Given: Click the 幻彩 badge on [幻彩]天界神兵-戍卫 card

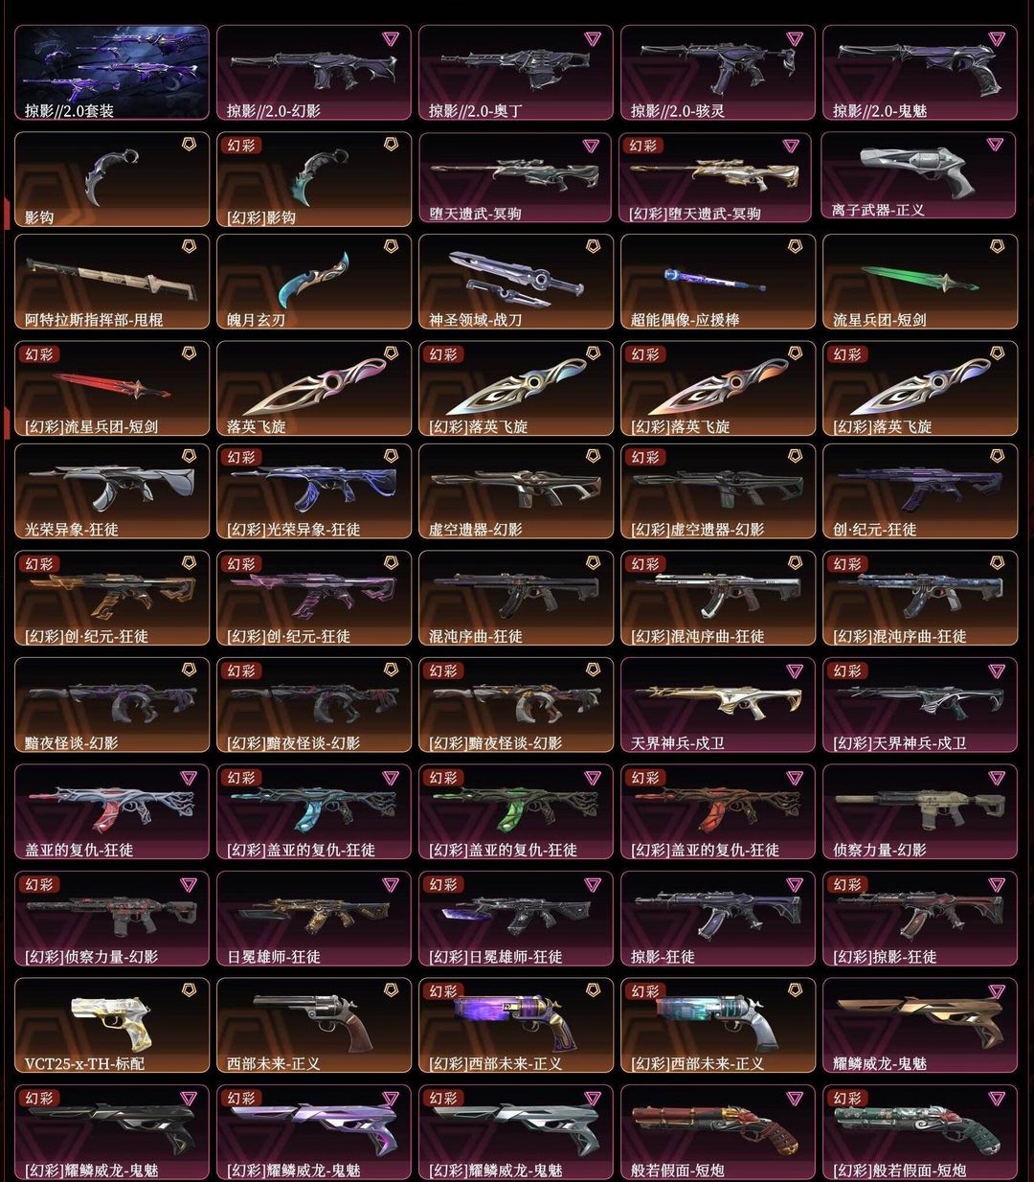Looking at the screenshot, I should 847,671.
